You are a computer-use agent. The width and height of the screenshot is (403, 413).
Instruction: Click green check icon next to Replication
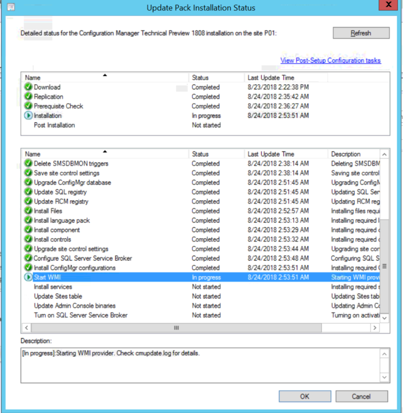click(28, 96)
